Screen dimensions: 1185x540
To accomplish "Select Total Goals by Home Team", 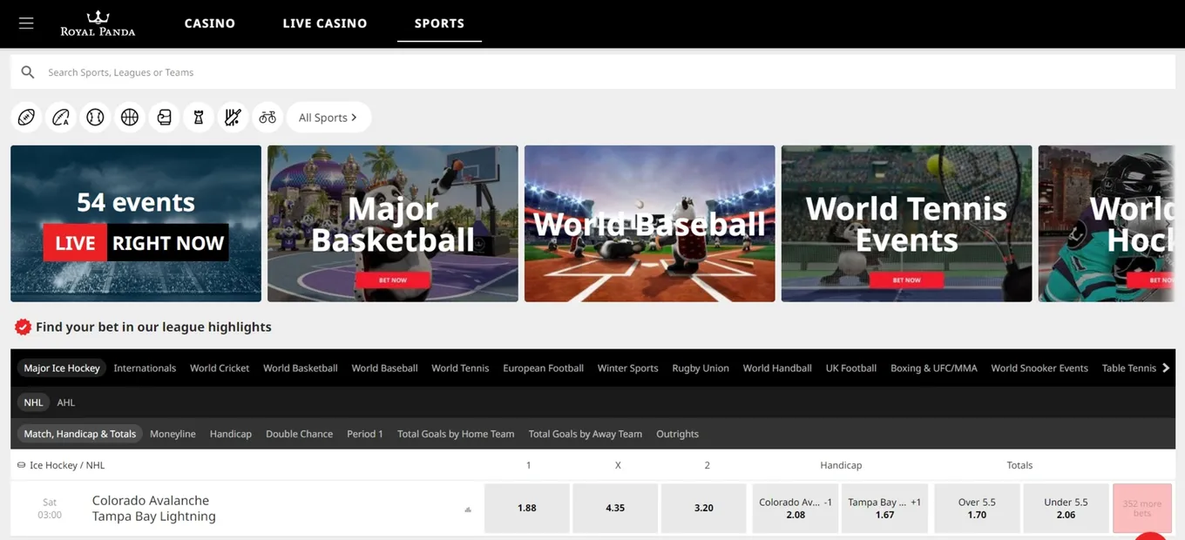I will click(x=456, y=434).
